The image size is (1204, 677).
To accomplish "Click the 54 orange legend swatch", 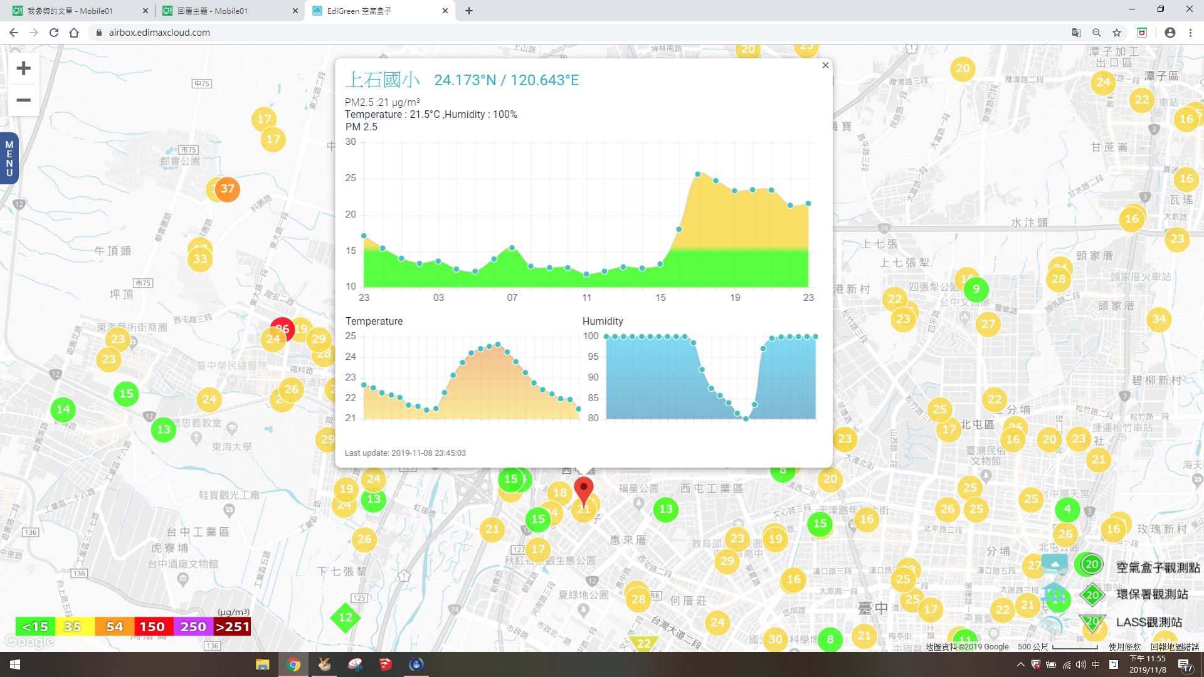I will (x=114, y=626).
